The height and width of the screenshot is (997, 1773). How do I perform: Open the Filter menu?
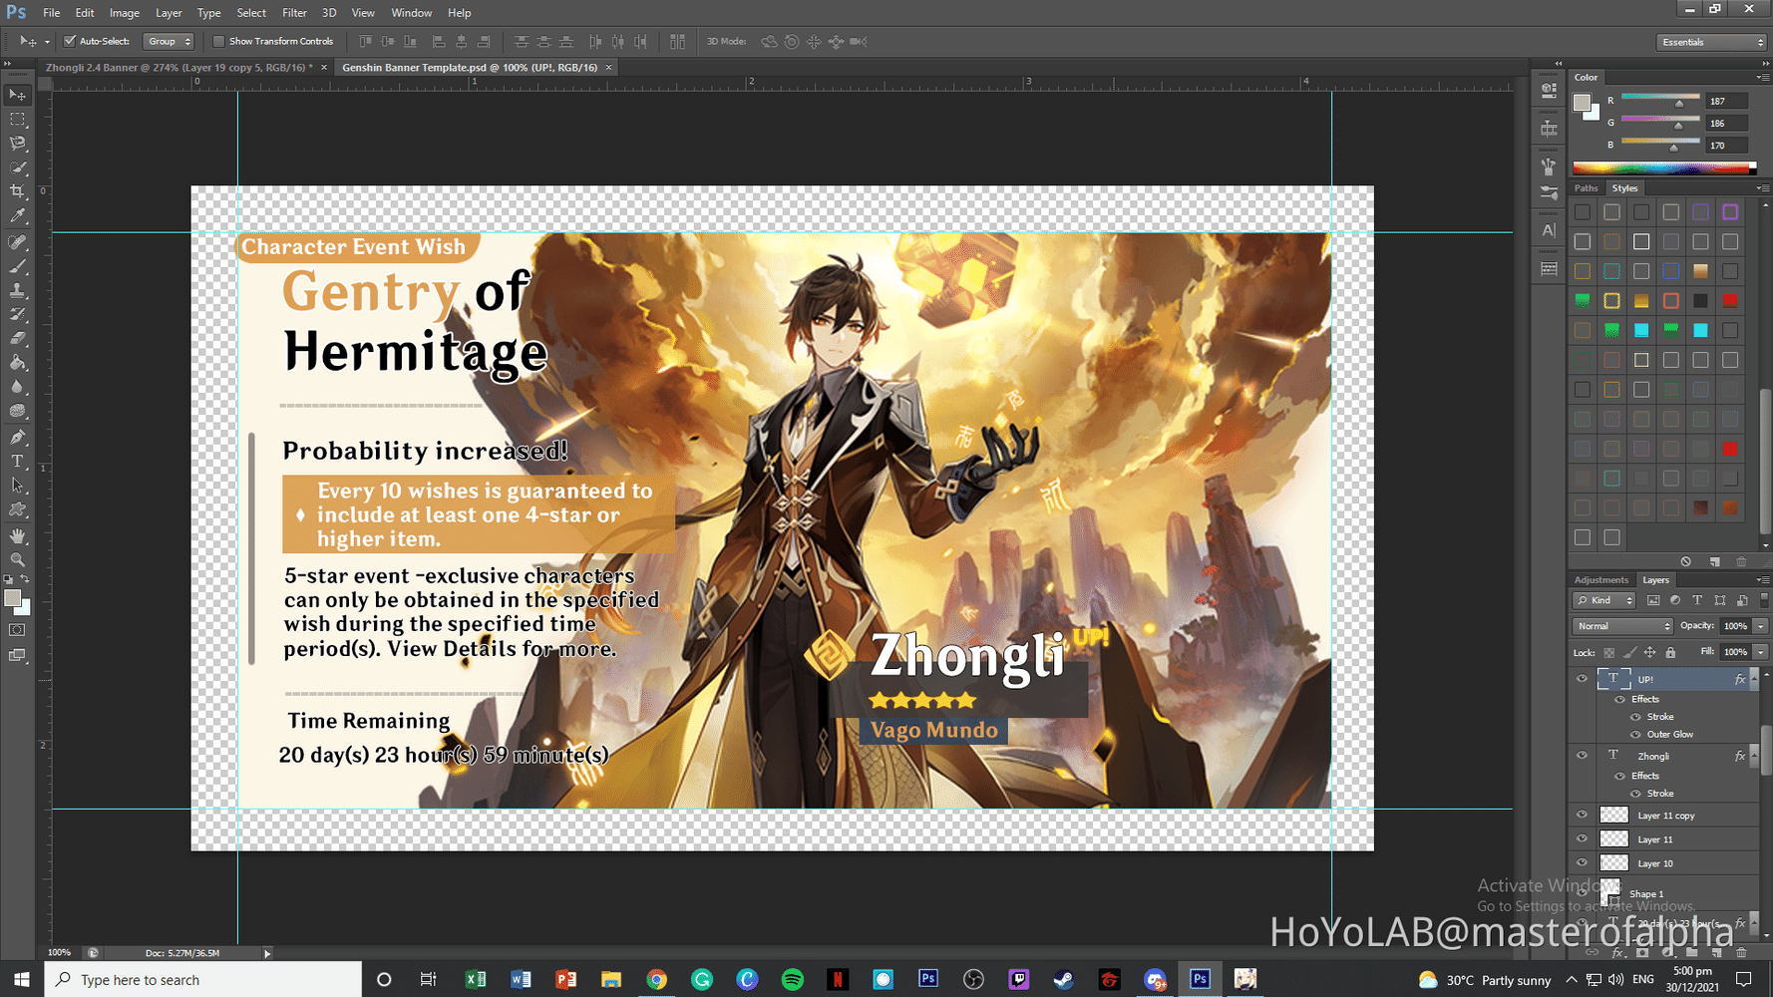(x=294, y=12)
